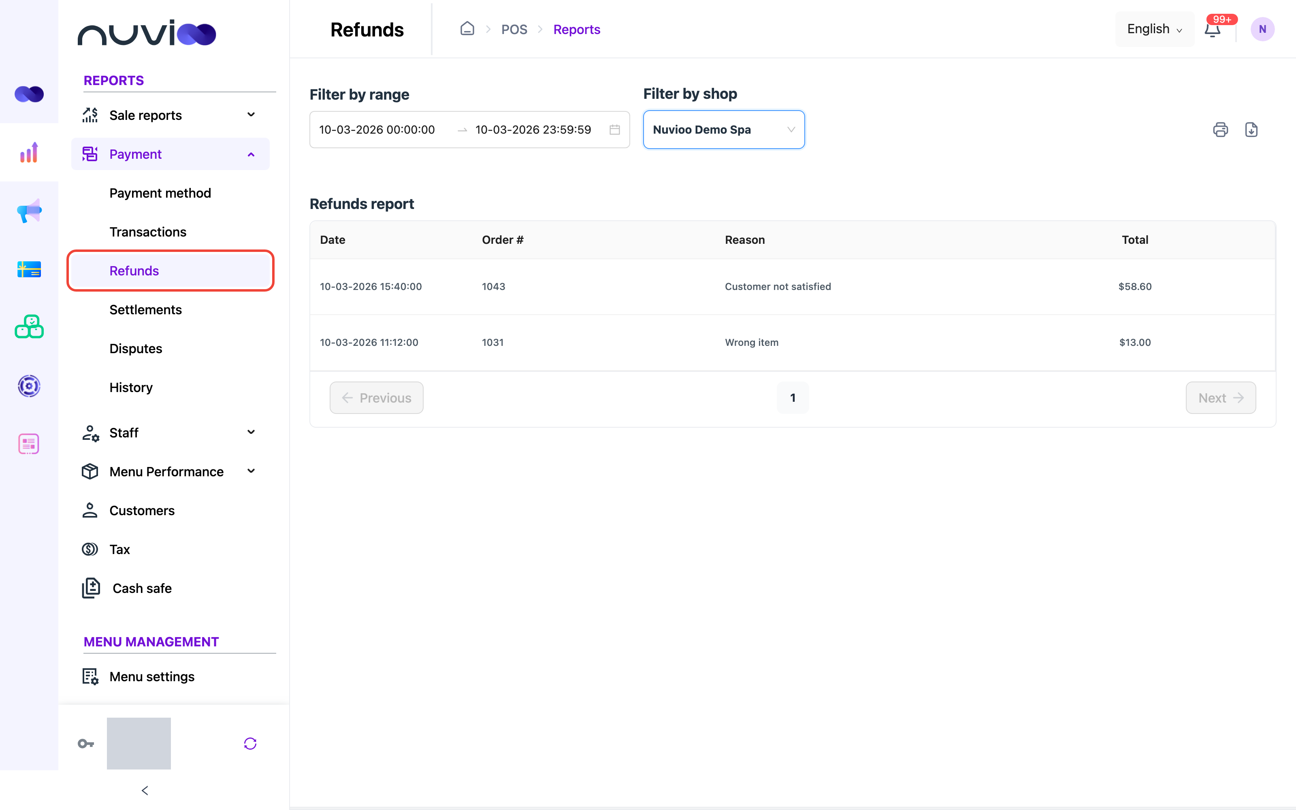Click the refresh sync icon
This screenshot has height=810, width=1296.
tap(250, 744)
